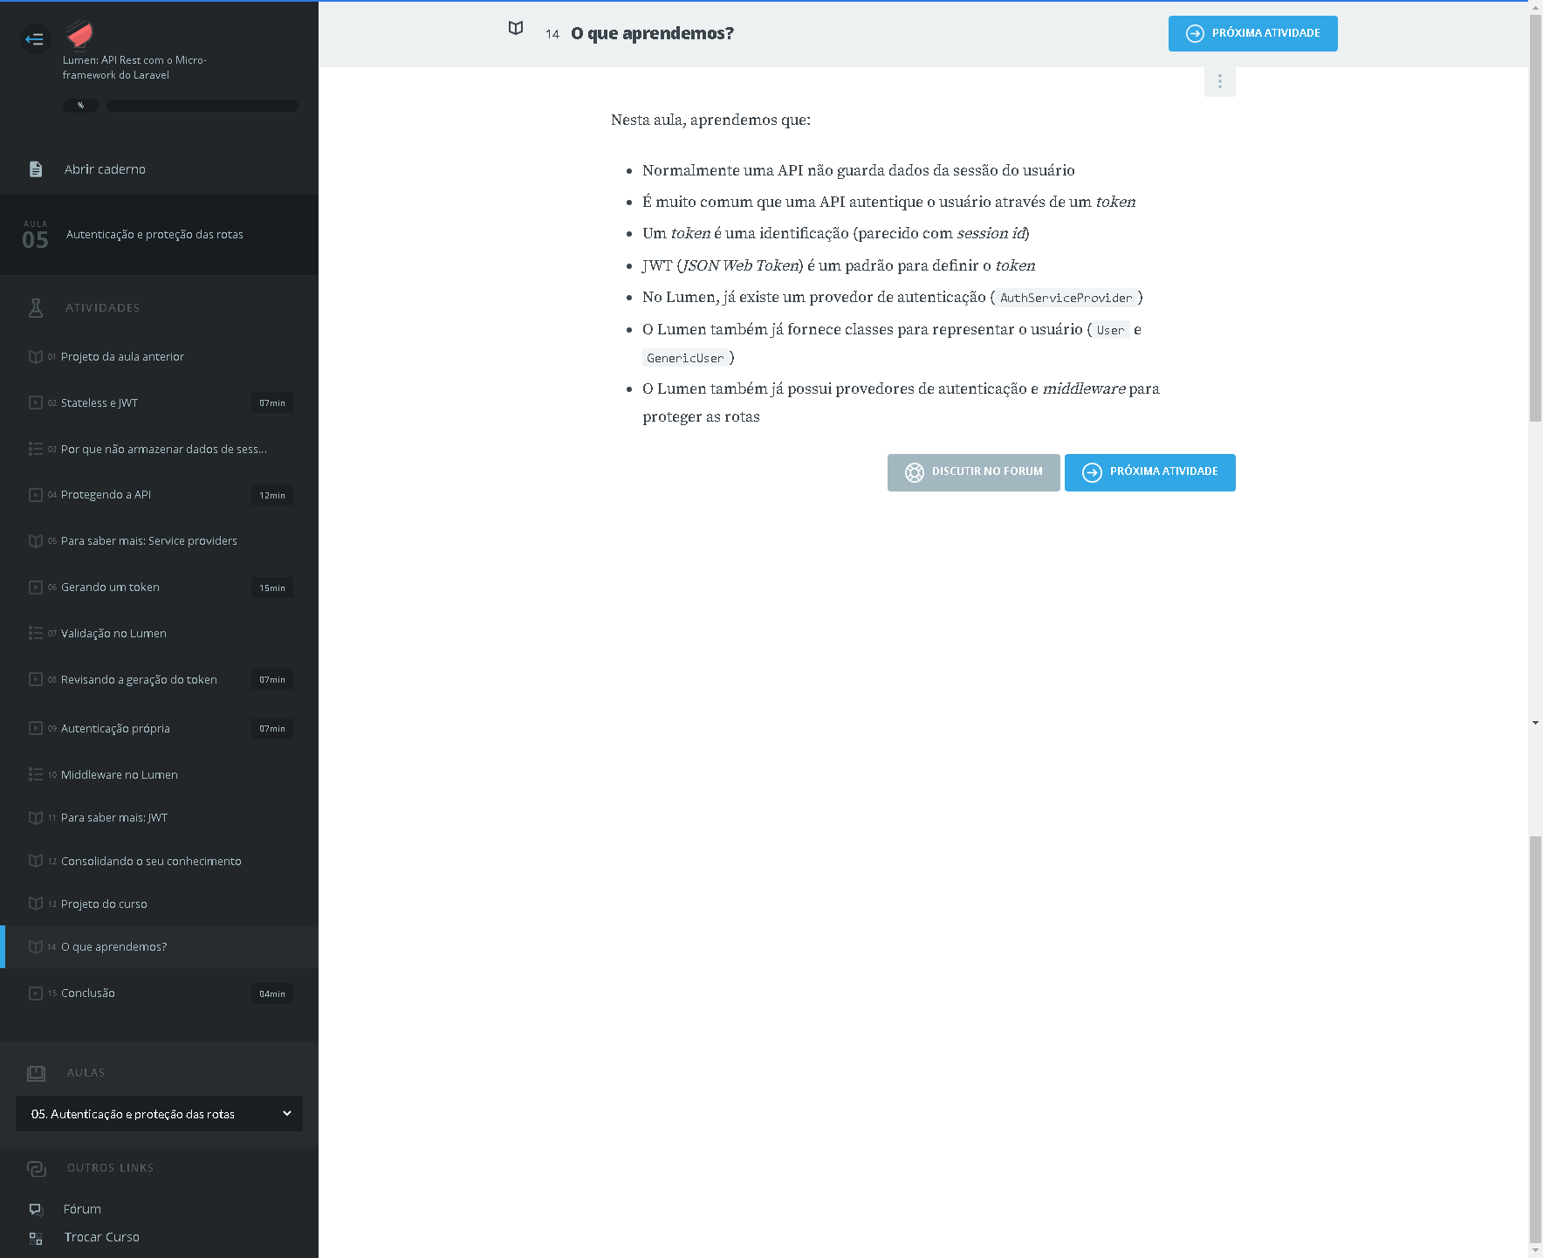This screenshot has width=1543, height=1258.
Task: Click the Fórum chat icon
Action: click(x=36, y=1209)
